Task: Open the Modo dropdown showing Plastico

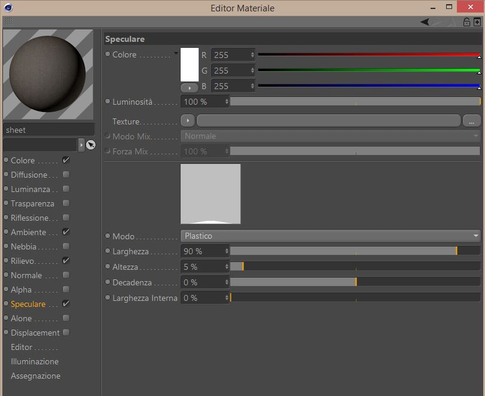Action: pos(331,236)
